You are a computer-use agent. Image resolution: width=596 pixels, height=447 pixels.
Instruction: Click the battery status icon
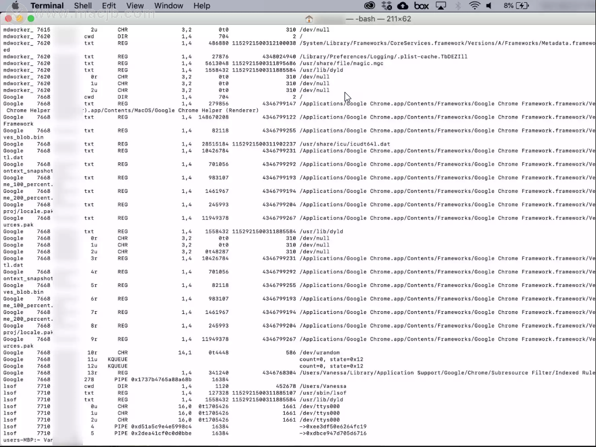point(523,6)
